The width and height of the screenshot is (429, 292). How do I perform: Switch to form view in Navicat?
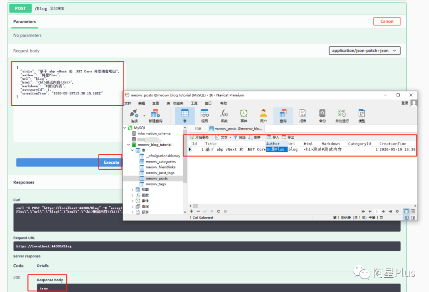[x=413, y=211]
